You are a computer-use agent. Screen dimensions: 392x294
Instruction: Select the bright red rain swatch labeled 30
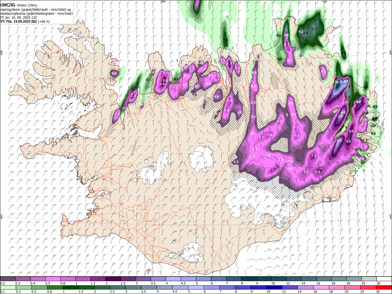pyautogui.click(x=384, y=287)
